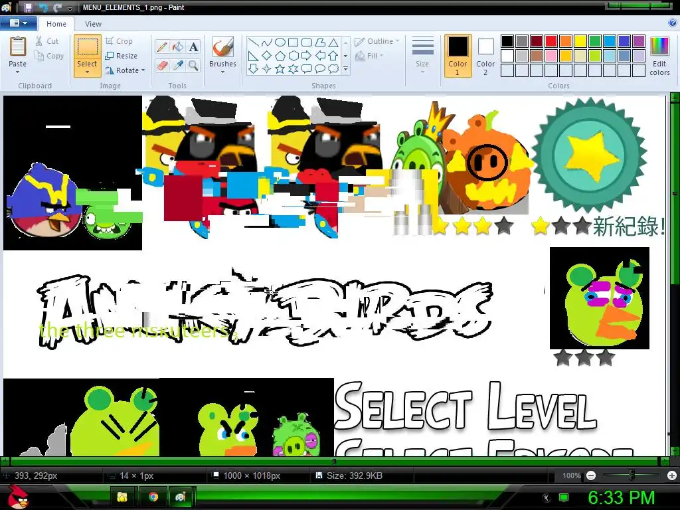Choose the Diamond shape

[x=267, y=56]
